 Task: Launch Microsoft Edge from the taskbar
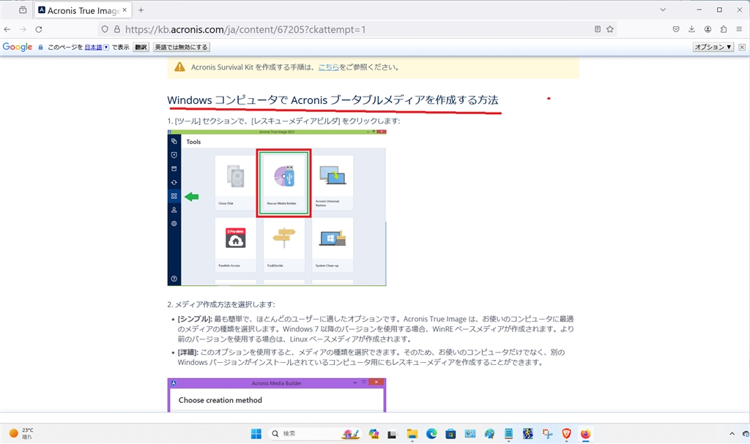[x=431, y=434]
